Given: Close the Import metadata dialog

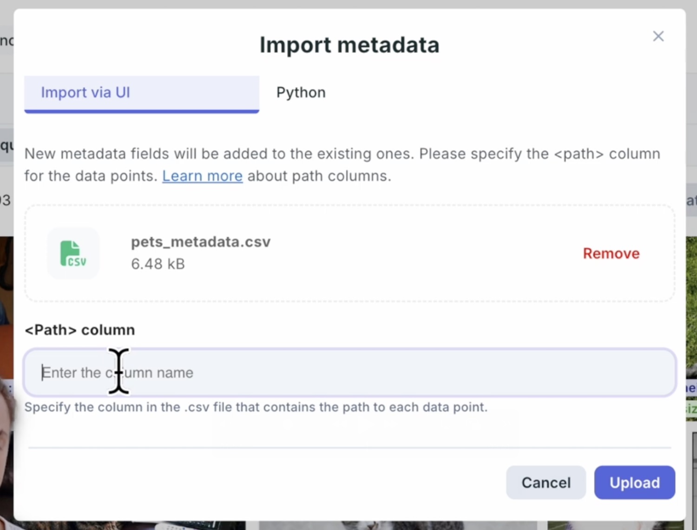Looking at the screenshot, I should pyautogui.click(x=658, y=36).
